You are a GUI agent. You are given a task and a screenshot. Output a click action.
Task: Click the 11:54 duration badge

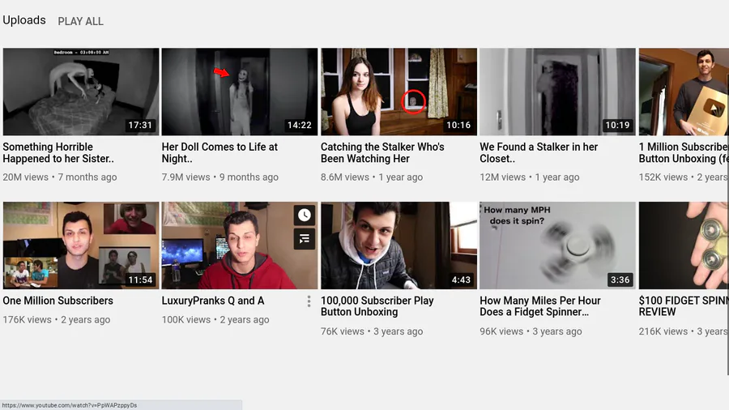pos(140,280)
